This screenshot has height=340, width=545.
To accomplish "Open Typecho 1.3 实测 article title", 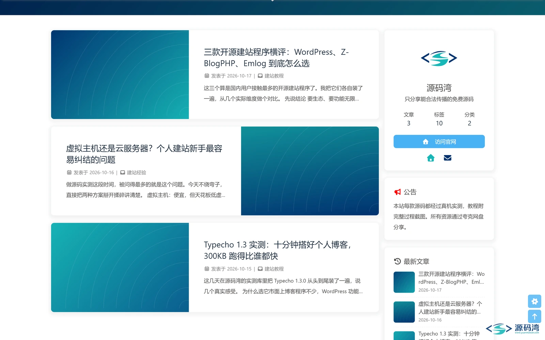I will pyautogui.click(x=277, y=250).
